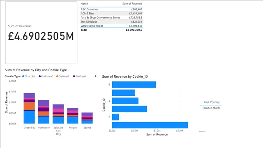Image resolution: width=263 pixels, height=148 pixels.
Task: Click the United States country value
Action: tap(212, 108)
